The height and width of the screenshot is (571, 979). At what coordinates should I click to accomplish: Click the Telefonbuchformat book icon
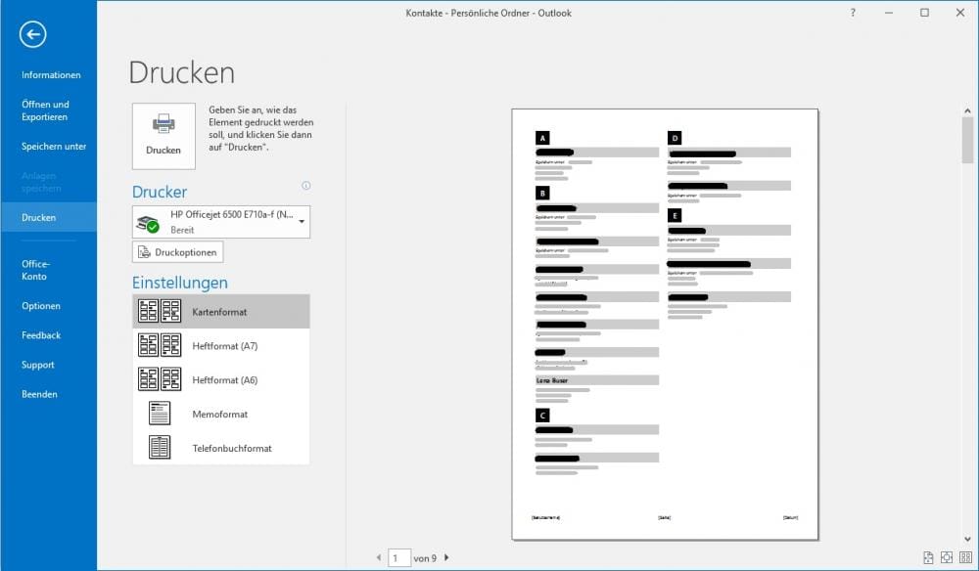pyautogui.click(x=160, y=447)
